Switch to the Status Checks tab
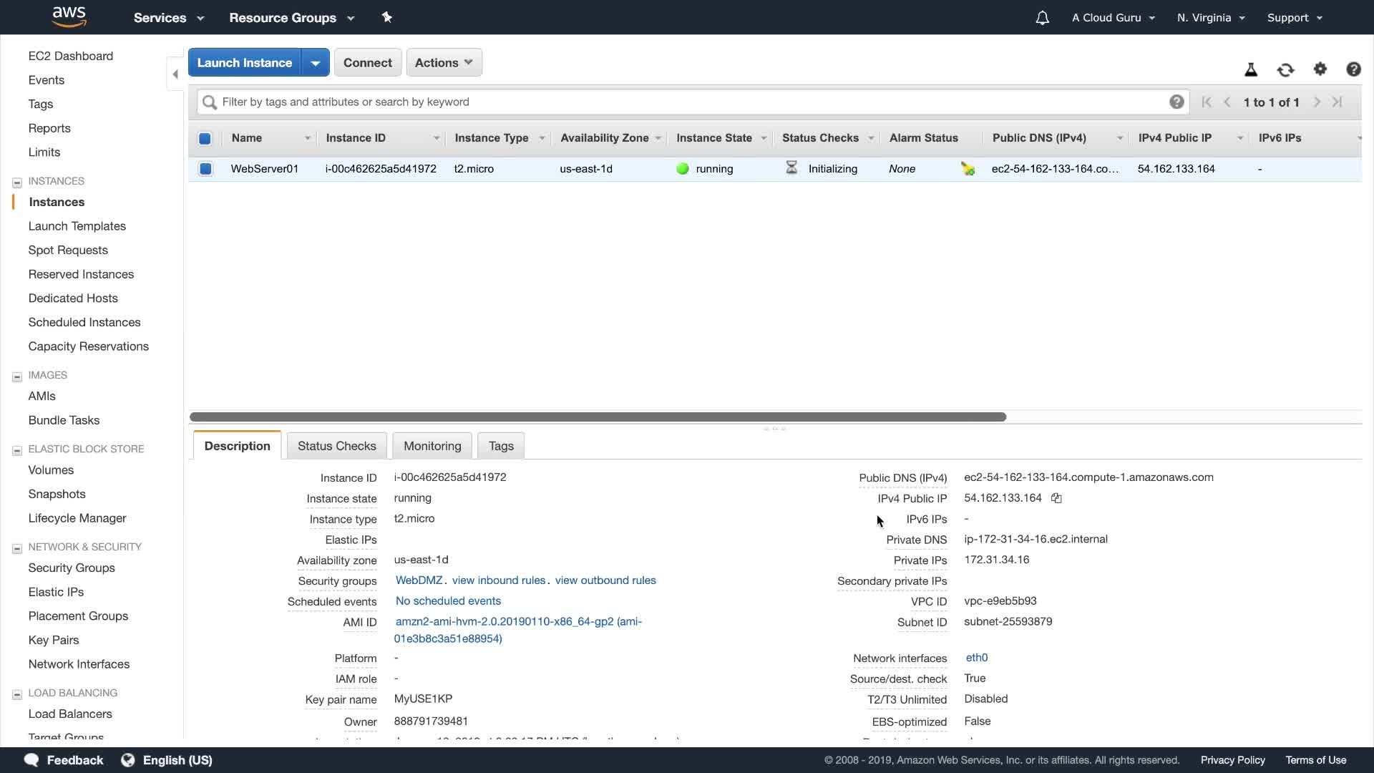The height and width of the screenshot is (773, 1374). [x=336, y=446]
